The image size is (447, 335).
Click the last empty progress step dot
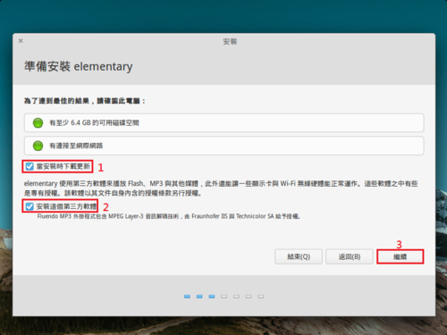pyautogui.click(x=261, y=297)
